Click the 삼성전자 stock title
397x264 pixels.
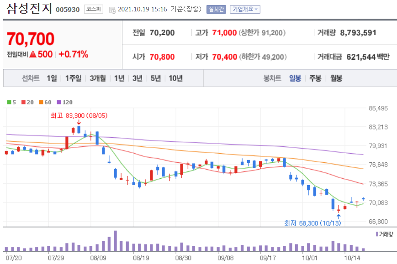[29, 8]
